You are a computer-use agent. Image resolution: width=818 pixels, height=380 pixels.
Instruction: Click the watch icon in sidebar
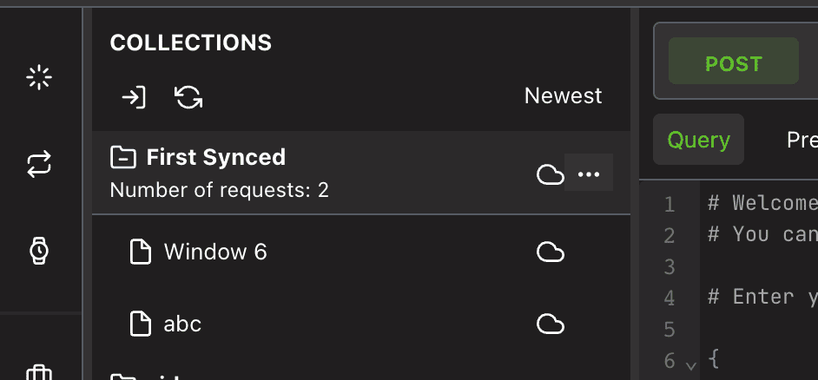[x=39, y=251]
